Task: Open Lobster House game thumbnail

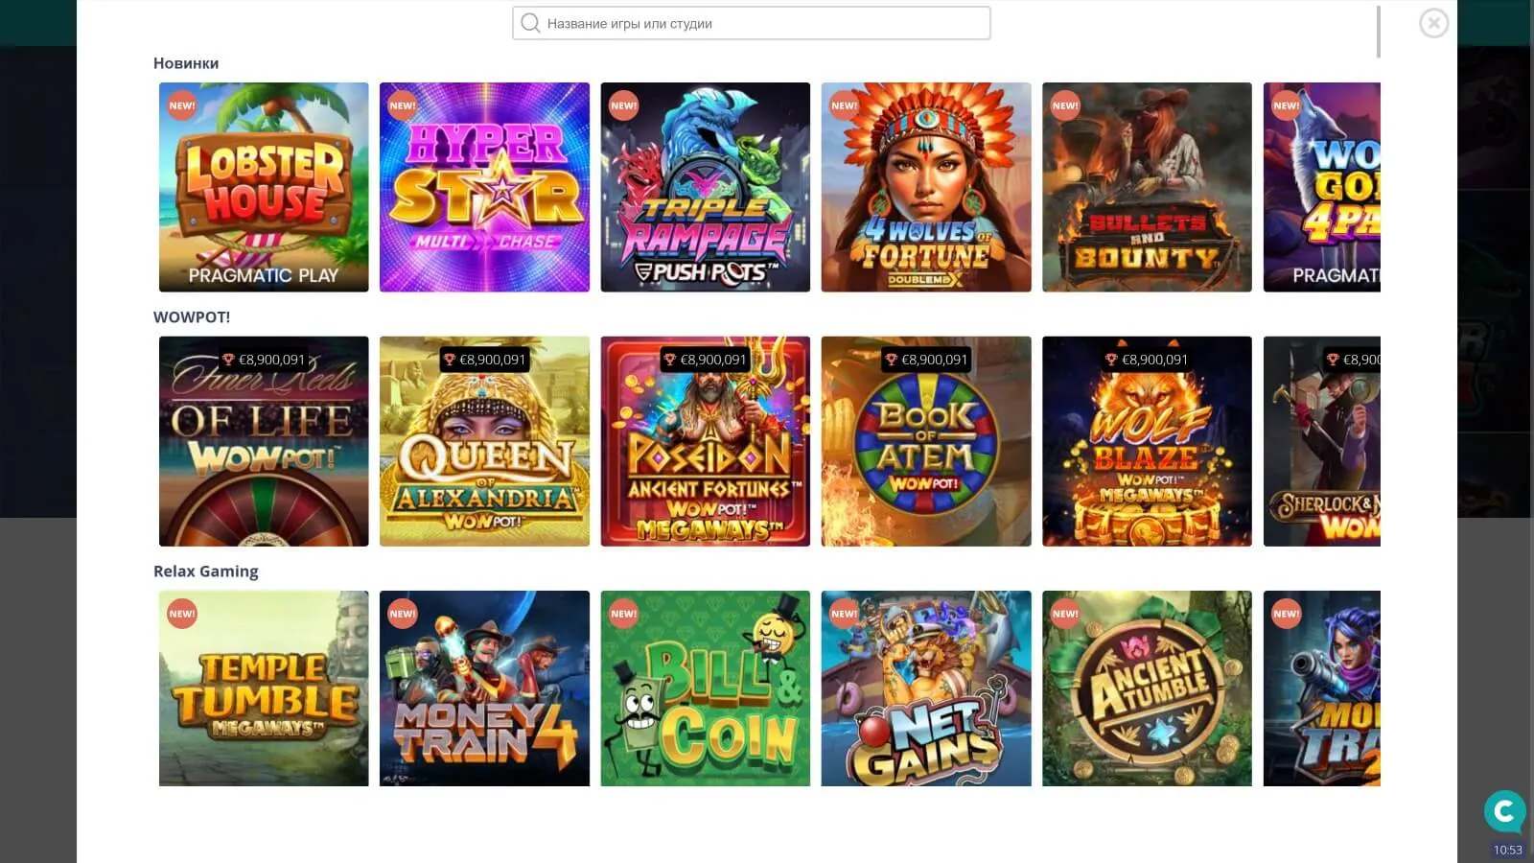Action: click(264, 187)
